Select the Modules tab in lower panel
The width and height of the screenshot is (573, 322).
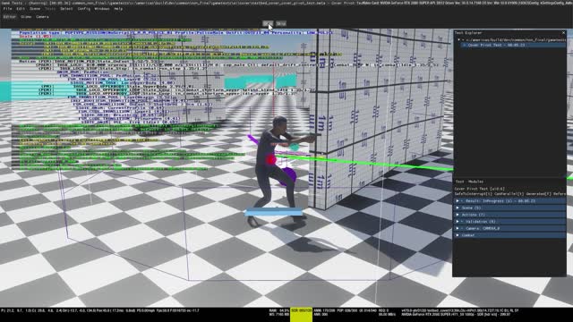pos(475,182)
